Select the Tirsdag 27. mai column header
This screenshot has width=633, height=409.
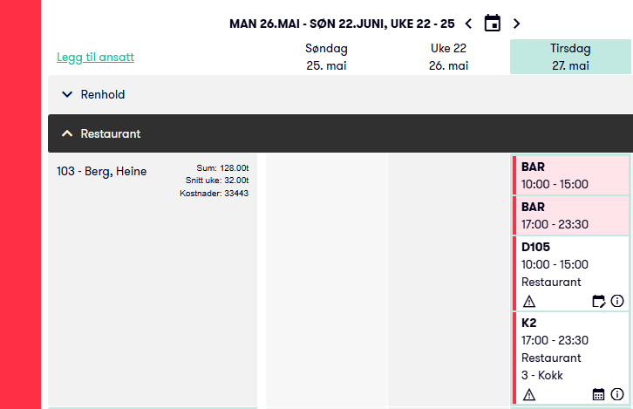coord(570,57)
